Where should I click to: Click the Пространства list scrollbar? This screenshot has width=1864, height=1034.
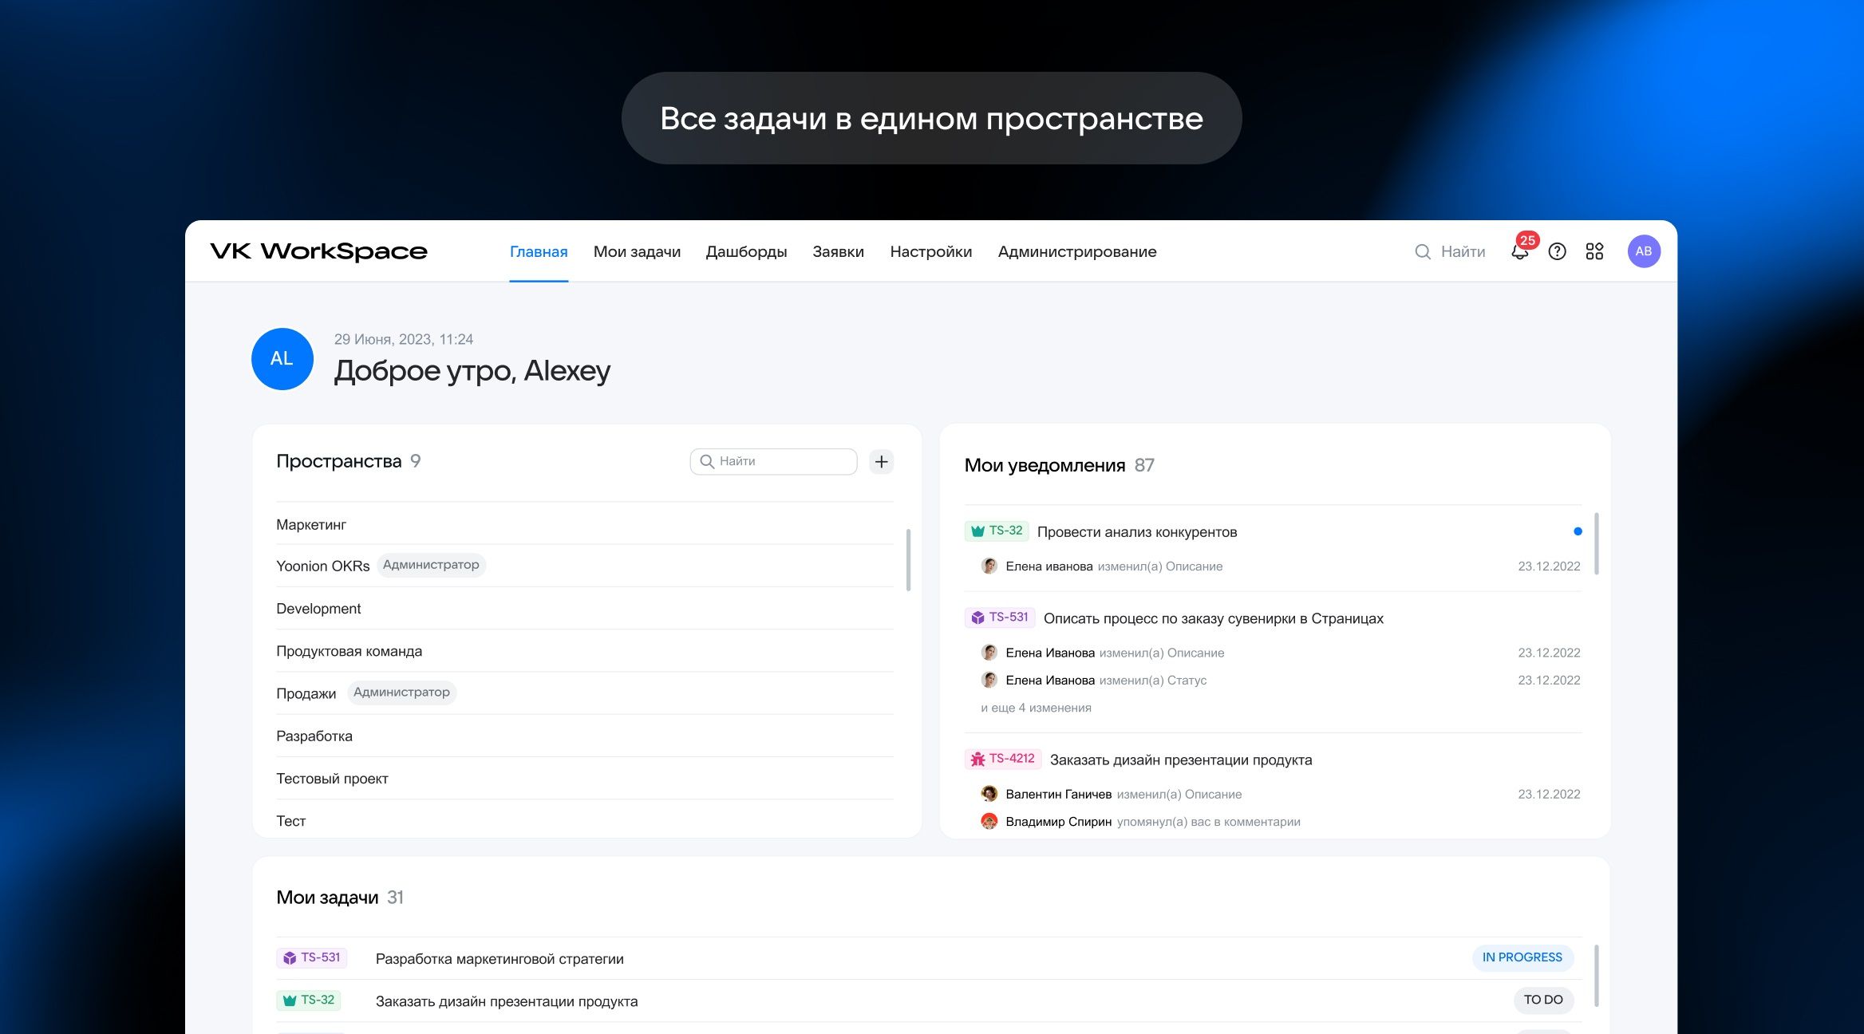tap(908, 559)
